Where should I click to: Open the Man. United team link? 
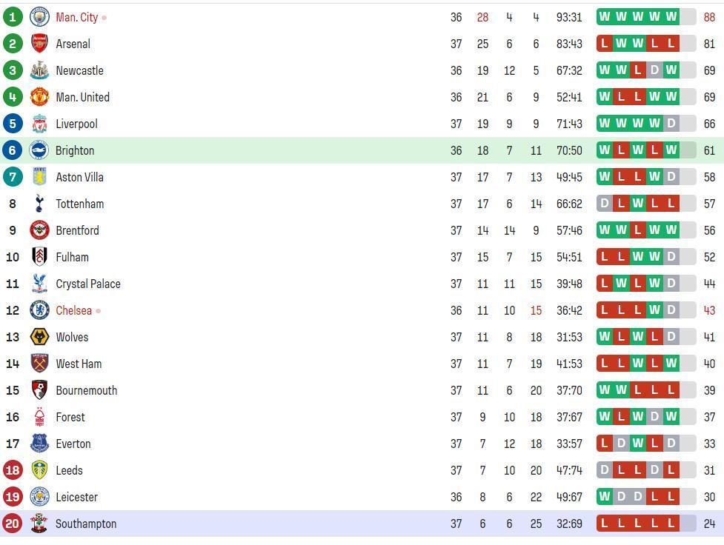[82, 97]
